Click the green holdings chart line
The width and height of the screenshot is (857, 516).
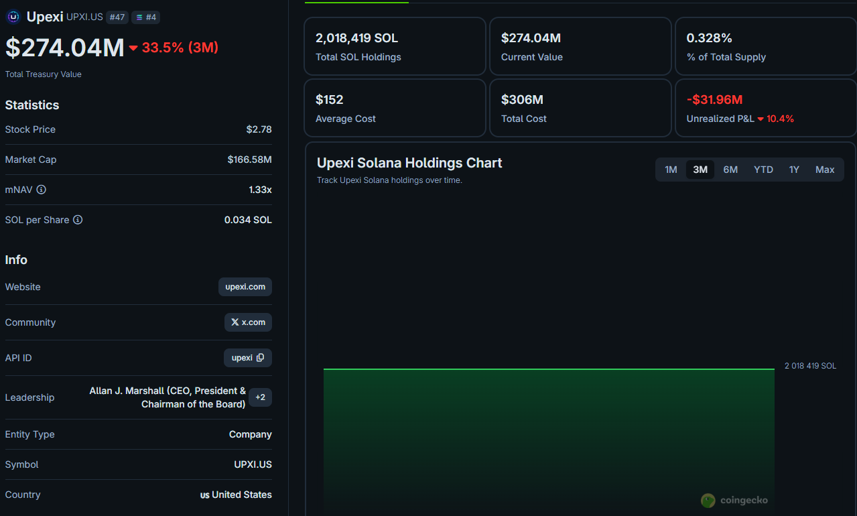549,369
